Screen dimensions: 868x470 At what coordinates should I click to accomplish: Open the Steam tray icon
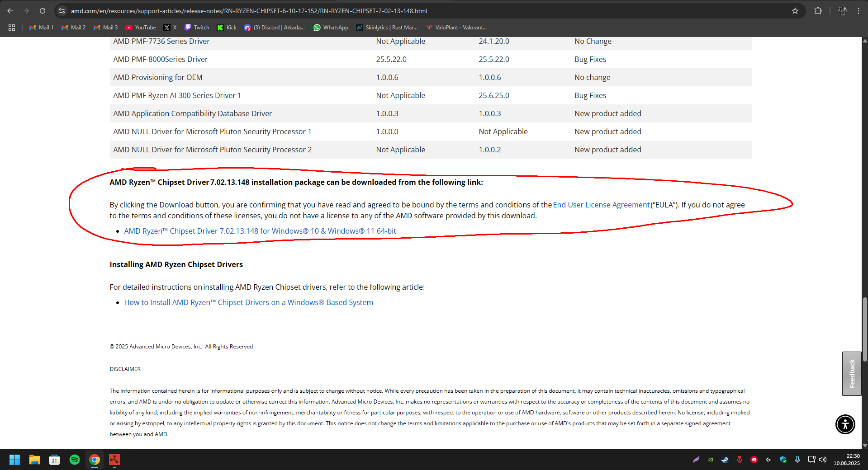(x=725, y=460)
